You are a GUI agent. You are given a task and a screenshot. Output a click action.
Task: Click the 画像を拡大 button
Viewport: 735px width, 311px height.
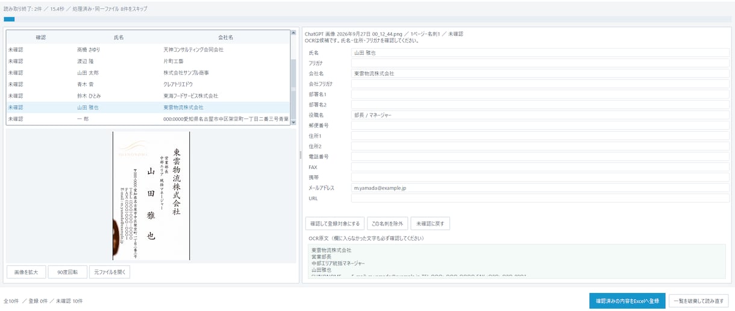(26, 272)
